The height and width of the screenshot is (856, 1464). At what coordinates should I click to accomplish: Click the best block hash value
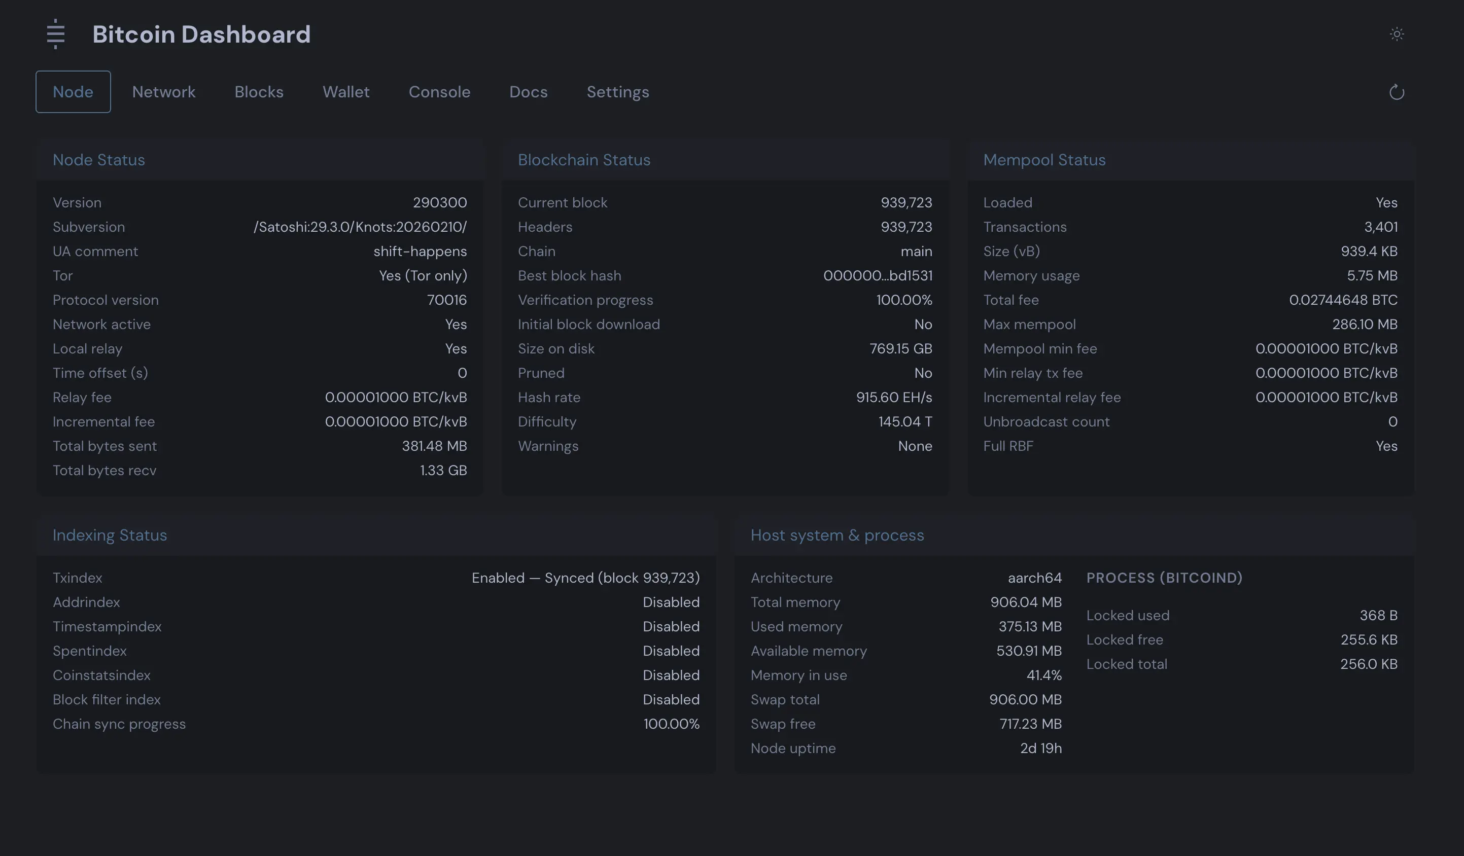click(877, 276)
